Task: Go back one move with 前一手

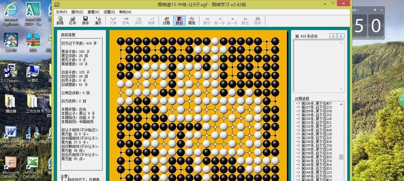Action: (219, 20)
